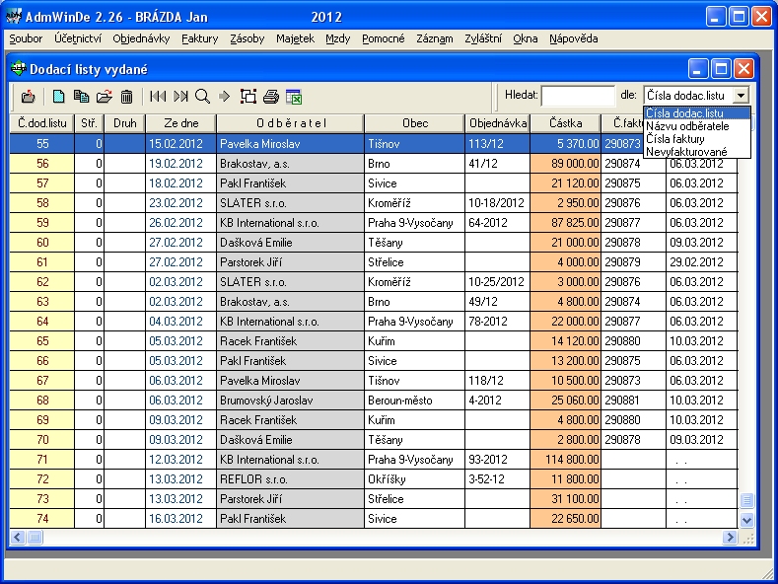The width and height of the screenshot is (778, 584).
Task: Jump to last record arrow icon
Action: pos(180,96)
